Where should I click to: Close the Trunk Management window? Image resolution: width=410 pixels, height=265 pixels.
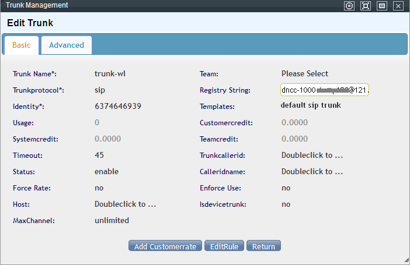click(x=398, y=6)
